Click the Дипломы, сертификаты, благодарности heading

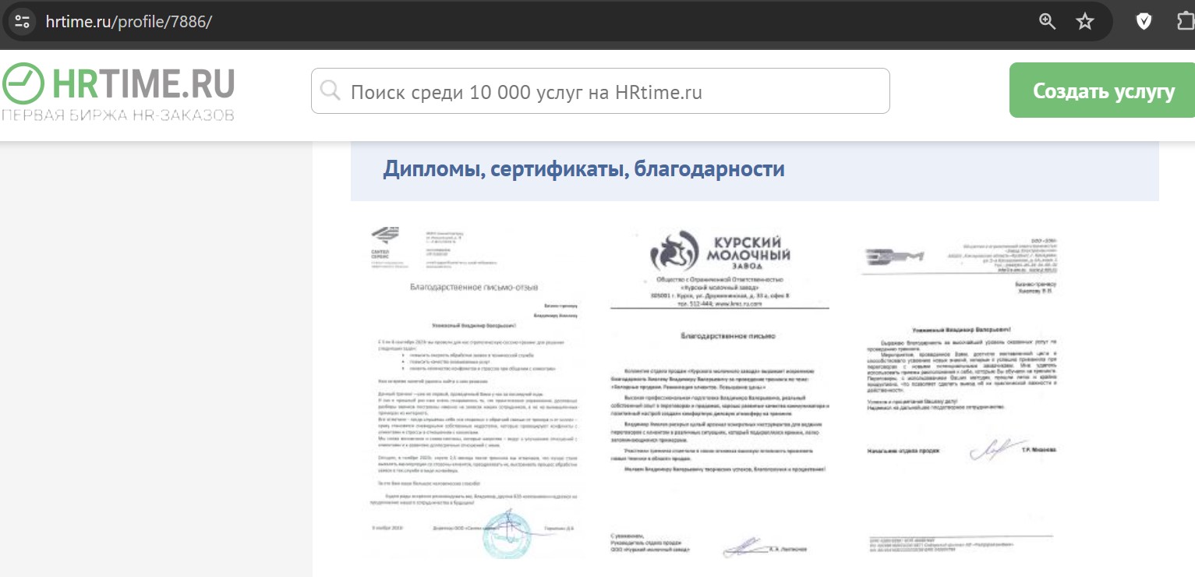pos(584,168)
